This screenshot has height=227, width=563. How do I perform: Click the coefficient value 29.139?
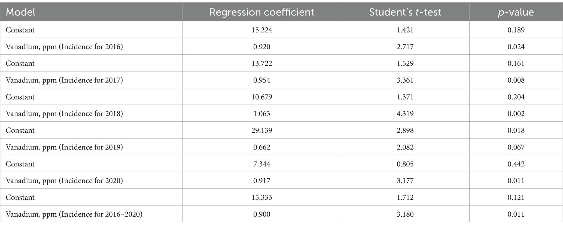click(262, 130)
